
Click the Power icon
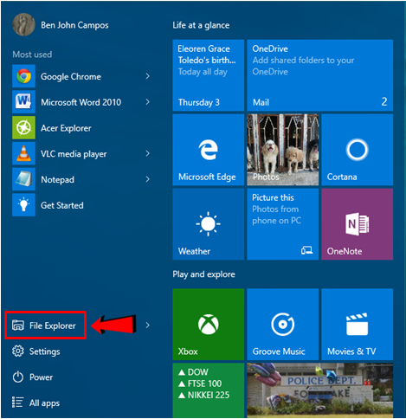(x=18, y=377)
